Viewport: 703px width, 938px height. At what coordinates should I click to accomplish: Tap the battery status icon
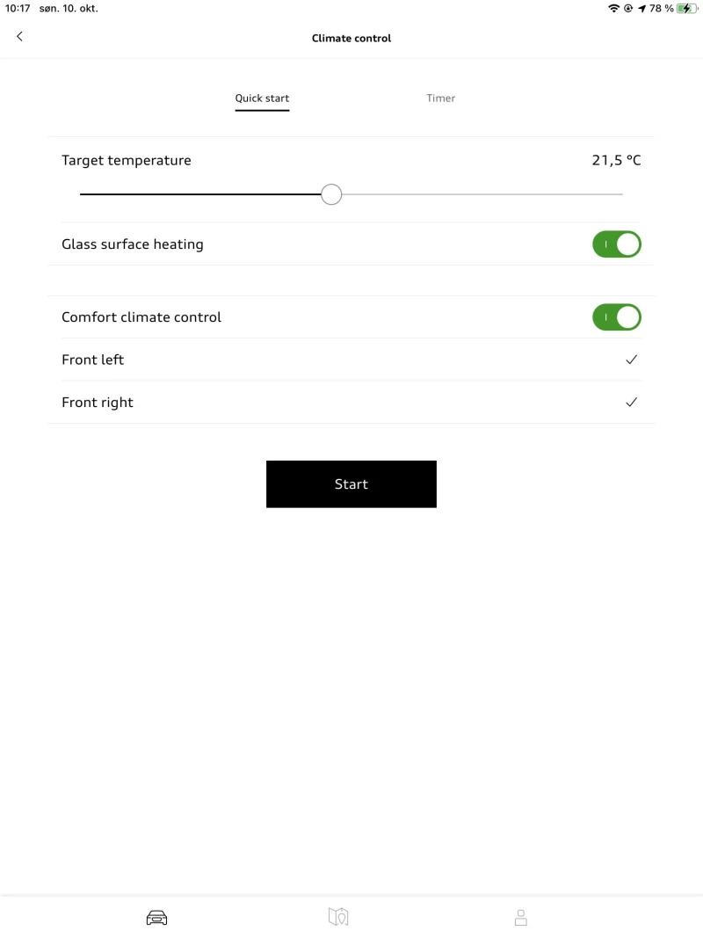687,9
